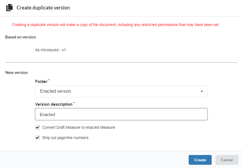Open the Folder dropdown arrow

tap(202, 91)
